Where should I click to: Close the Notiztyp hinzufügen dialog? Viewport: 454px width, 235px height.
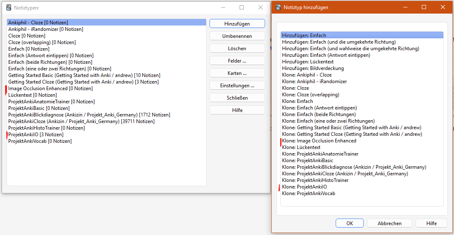(x=443, y=7)
